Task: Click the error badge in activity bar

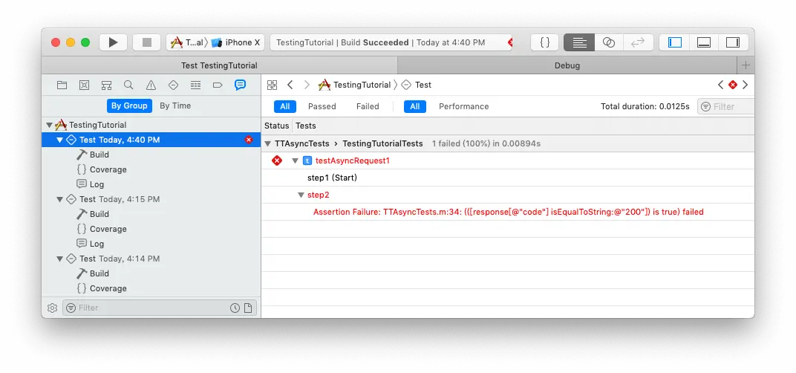Action: (x=509, y=42)
